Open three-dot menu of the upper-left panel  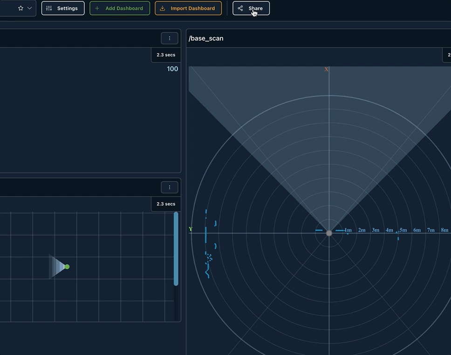click(170, 38)
